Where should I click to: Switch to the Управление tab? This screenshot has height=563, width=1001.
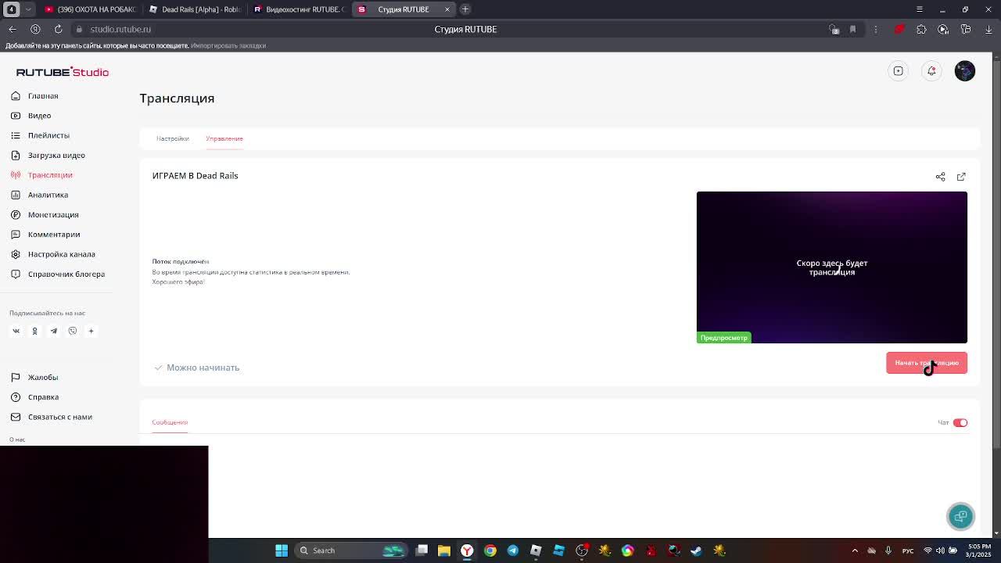tap(224, 138)
